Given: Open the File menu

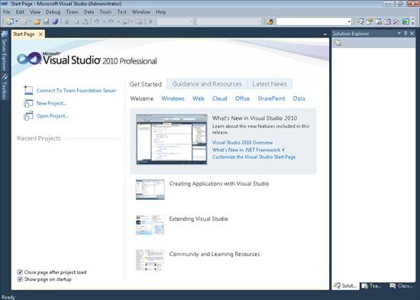Looking at the screenshot, I should [6, 12].
